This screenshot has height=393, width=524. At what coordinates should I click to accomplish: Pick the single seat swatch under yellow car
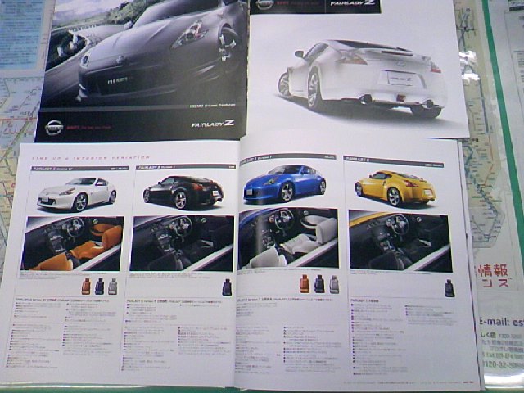449,288
